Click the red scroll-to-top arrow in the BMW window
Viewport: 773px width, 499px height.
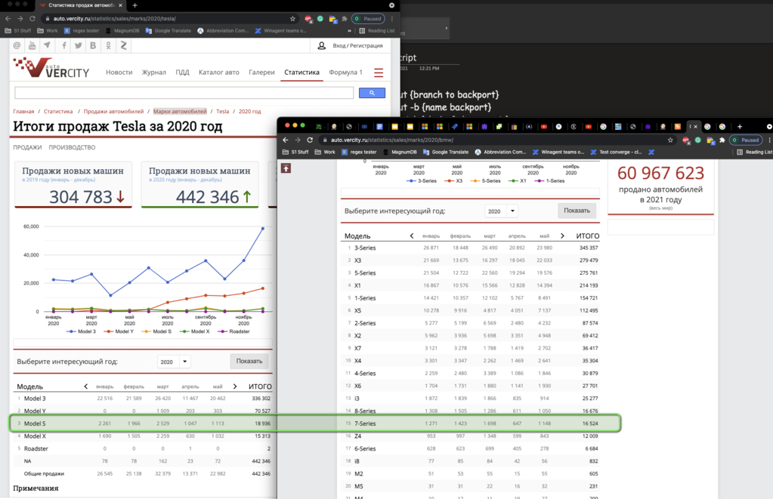[286, 168]
